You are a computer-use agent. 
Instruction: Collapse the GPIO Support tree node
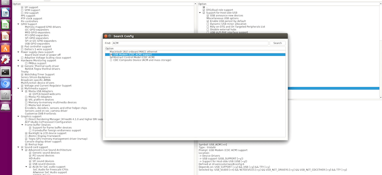[18, 24]
